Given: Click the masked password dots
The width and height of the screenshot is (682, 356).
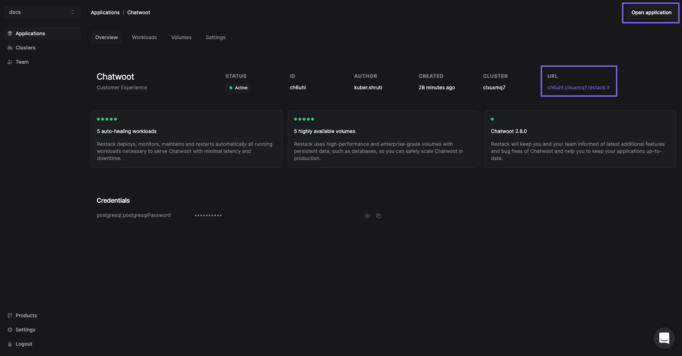Looking at the screenshot, I should tap(208, 216).
